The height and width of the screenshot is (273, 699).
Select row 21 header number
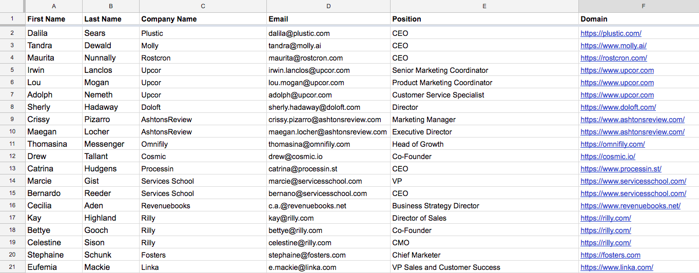click(x=12, y=267)
